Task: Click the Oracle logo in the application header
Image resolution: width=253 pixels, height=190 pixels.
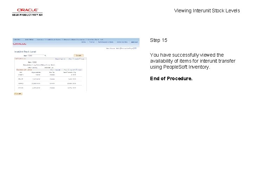Action: (20, 44)
